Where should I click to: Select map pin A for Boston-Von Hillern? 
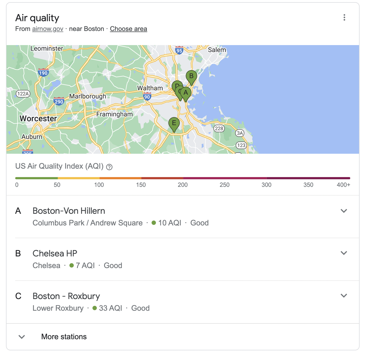186,93
